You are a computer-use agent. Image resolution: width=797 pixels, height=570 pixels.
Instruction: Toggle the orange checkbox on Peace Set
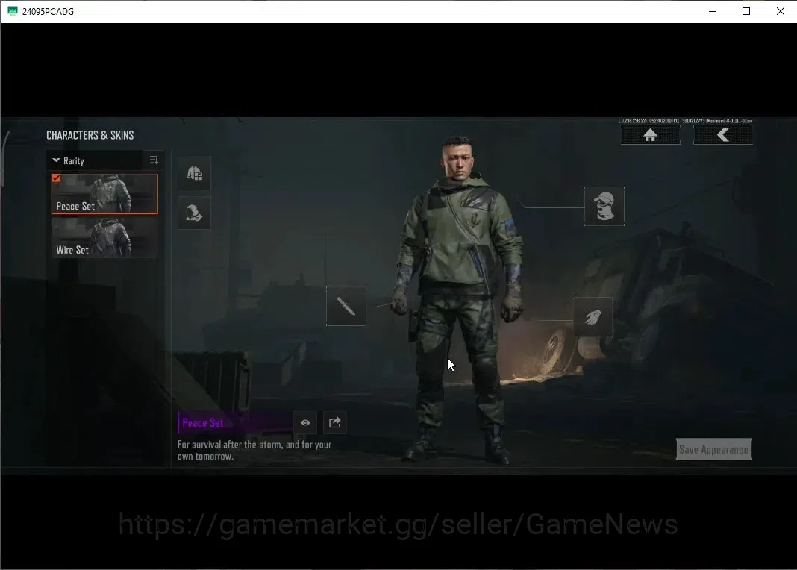coord(56,178)
